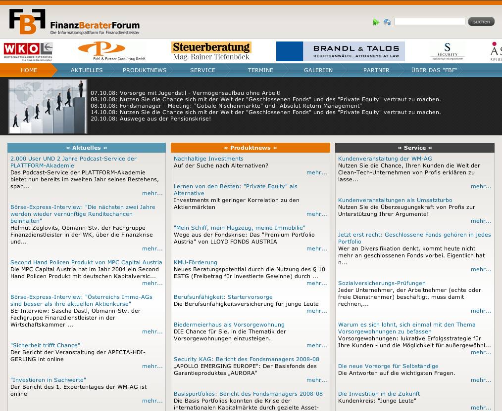Go to the Produktnews menu item
502x411 pixels.
[x=145, y=70]
